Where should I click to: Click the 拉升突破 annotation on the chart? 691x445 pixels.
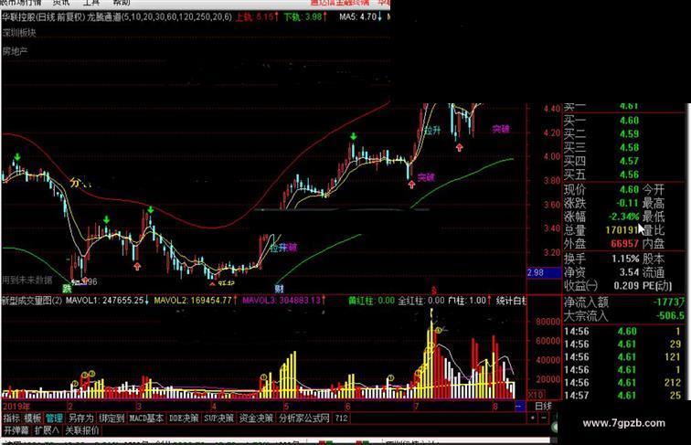(283, 248)
